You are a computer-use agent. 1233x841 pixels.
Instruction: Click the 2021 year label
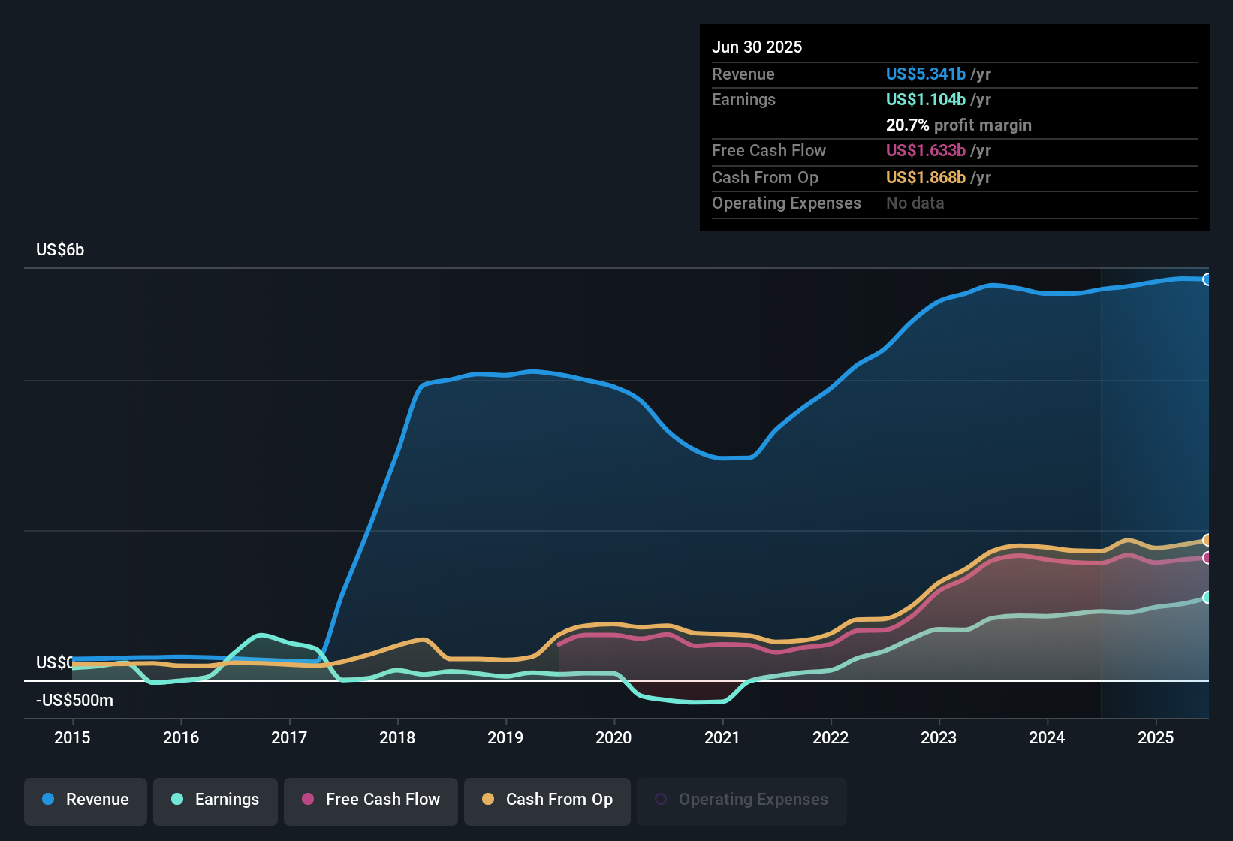[x=722, y=738]
